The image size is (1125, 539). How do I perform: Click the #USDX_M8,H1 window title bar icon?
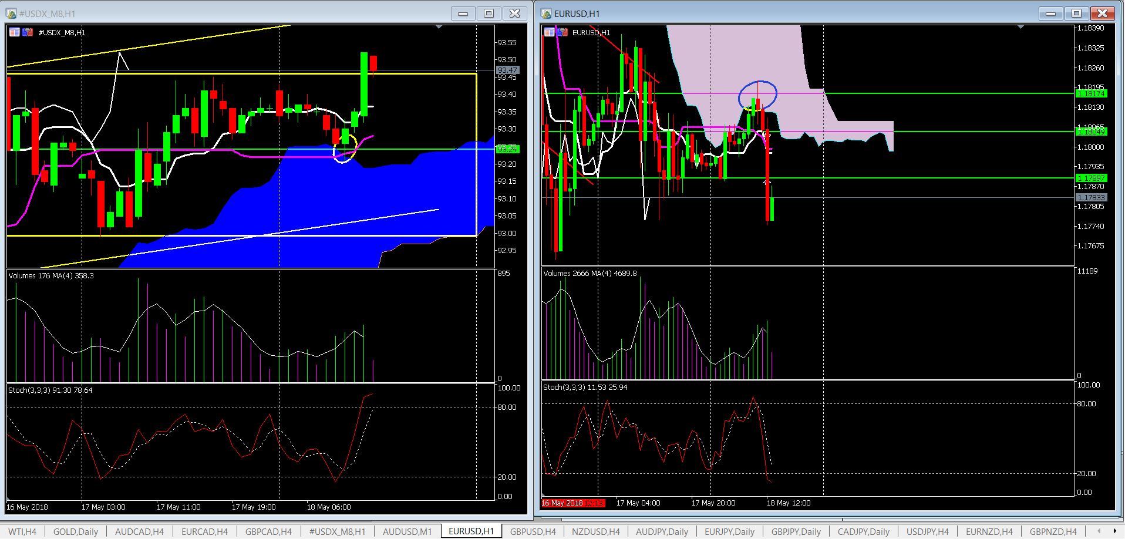click(11, 14)
